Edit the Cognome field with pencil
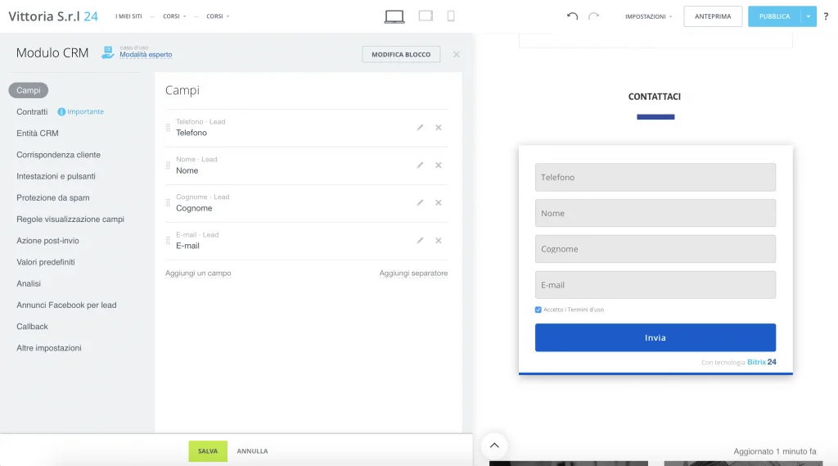 click(x=420, y=203)
